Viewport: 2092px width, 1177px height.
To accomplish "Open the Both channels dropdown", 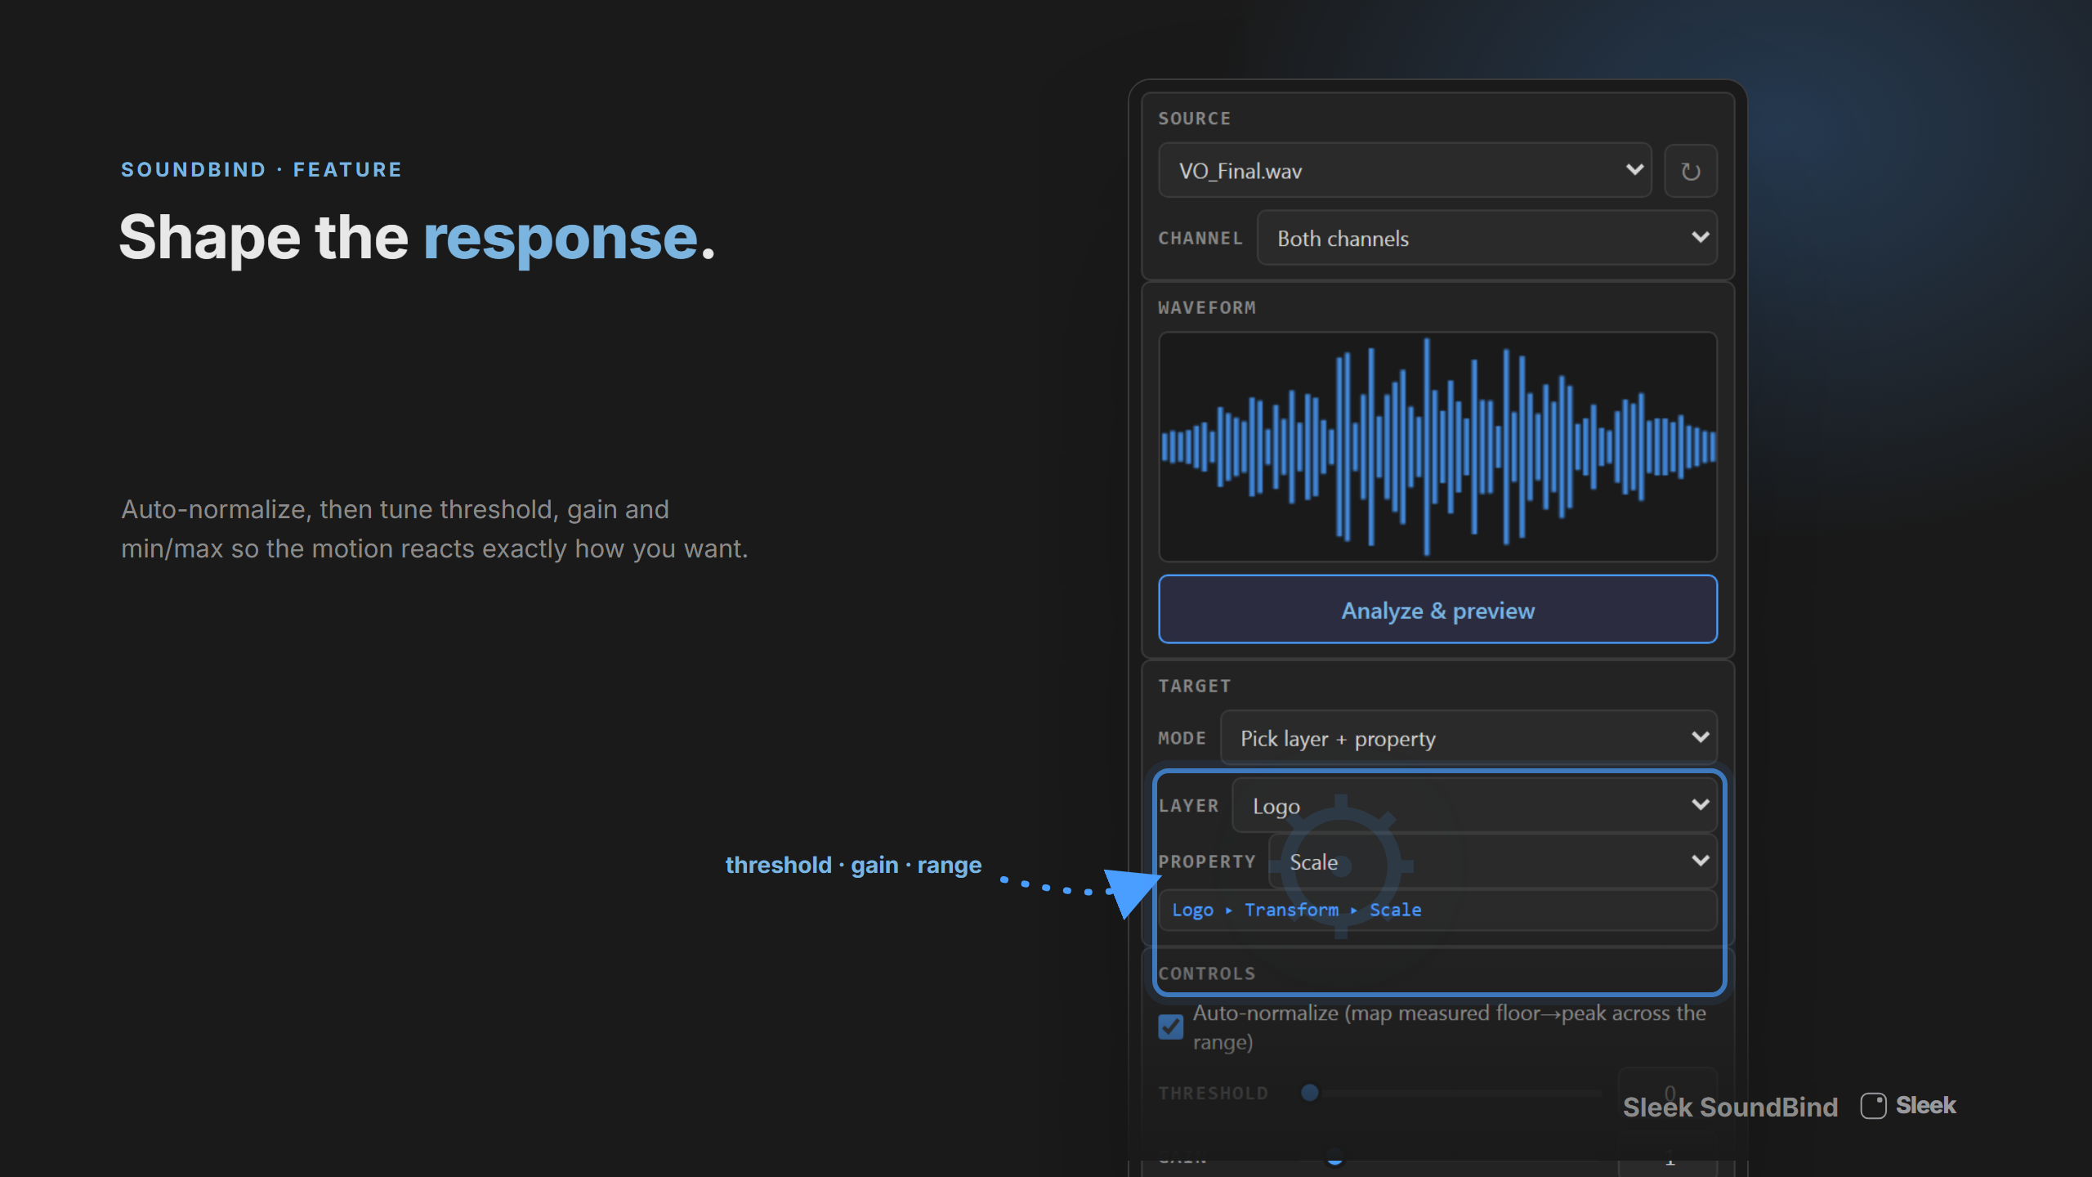I will tap(1486, 238).
